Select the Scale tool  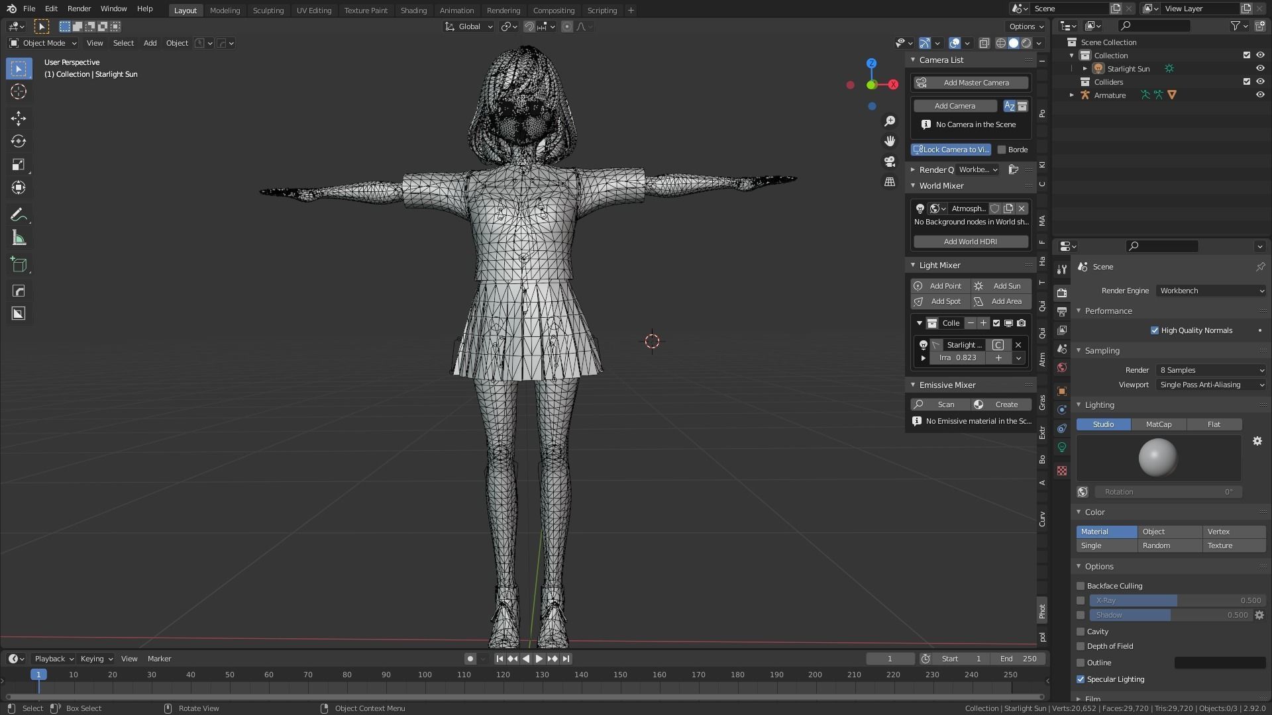click(19, 165)
